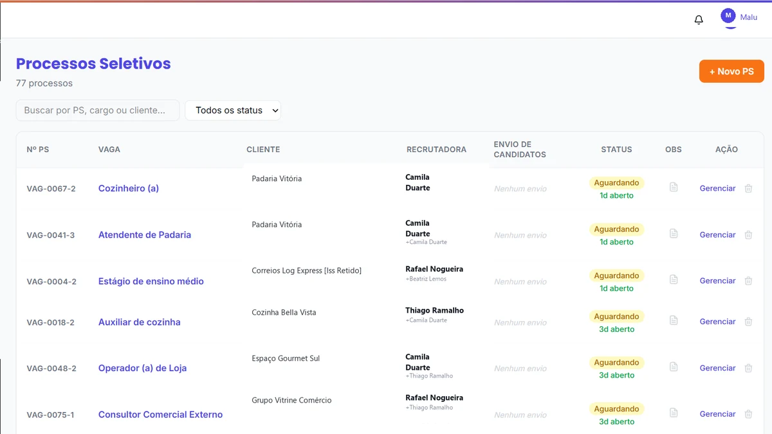Open the notifications bell
The width and height of the screenshot is (772, 434).
coord(699,20)
